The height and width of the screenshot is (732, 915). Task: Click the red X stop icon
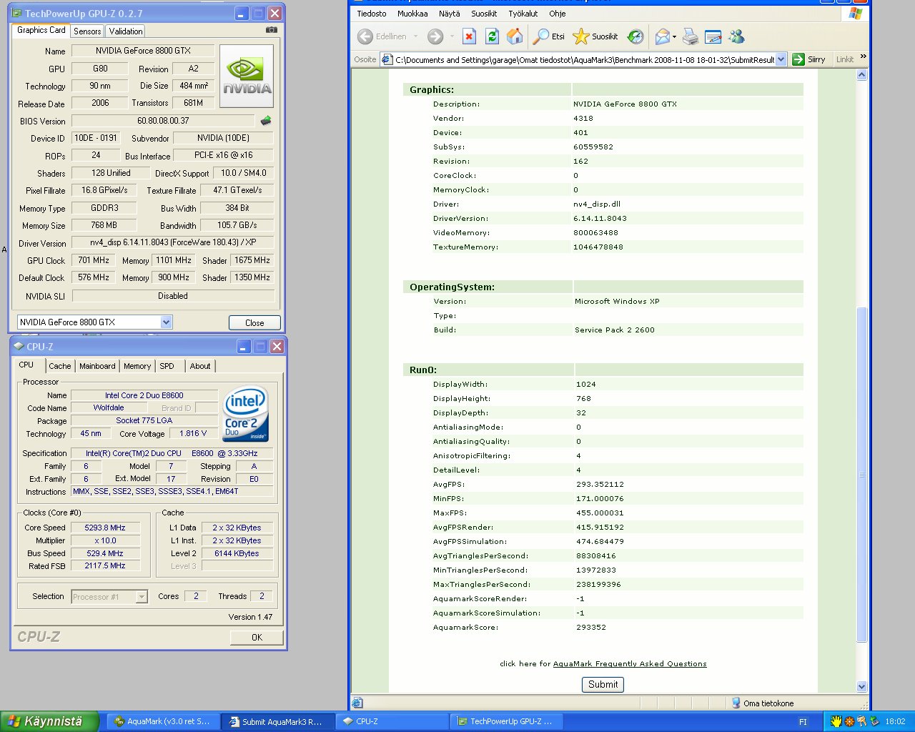469,36
